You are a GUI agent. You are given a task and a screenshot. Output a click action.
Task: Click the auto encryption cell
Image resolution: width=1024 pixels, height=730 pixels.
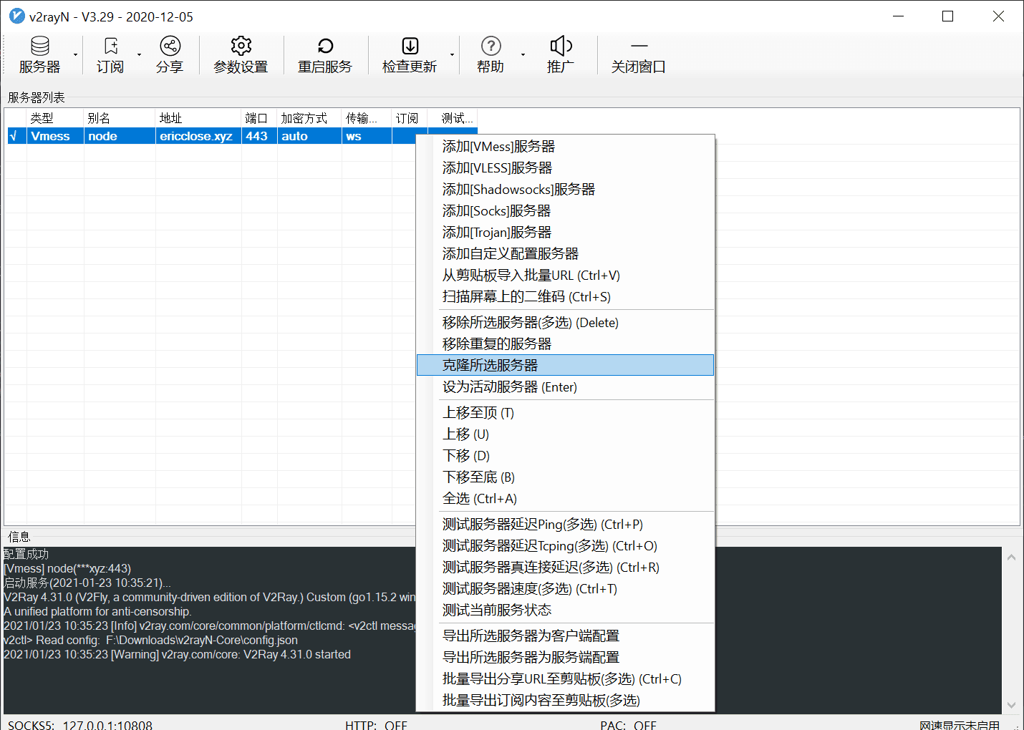[x=309, y=136]
